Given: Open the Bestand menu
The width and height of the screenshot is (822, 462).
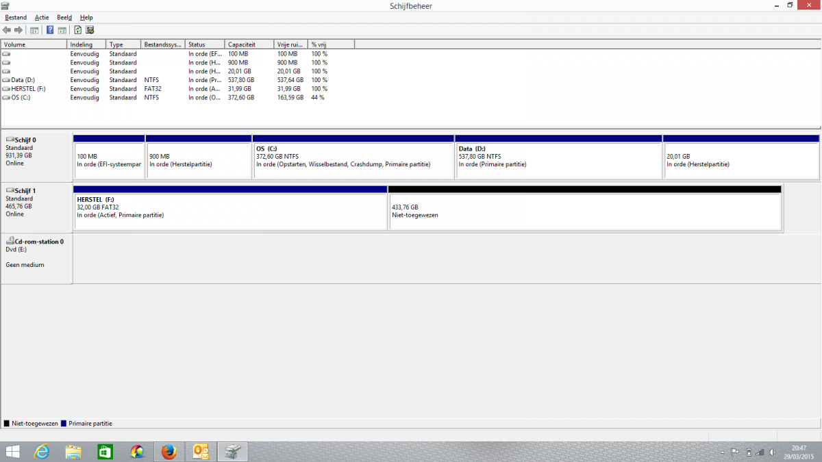Looking at the screenshot, I should 16,17.
